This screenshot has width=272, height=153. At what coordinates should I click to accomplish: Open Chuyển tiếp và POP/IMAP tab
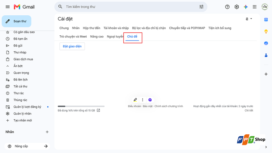pyautogui.click(x=187, y=28)
